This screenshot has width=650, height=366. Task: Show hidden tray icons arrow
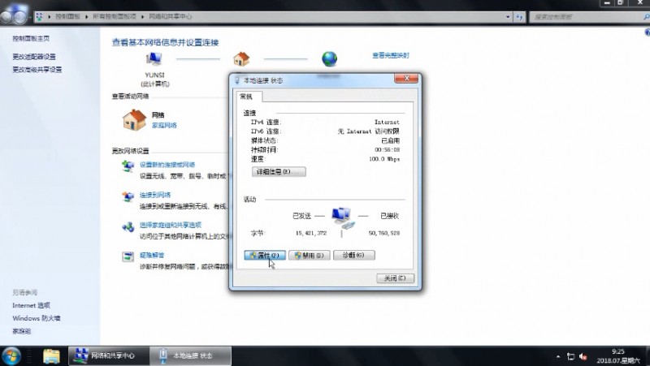click(558, 356)
